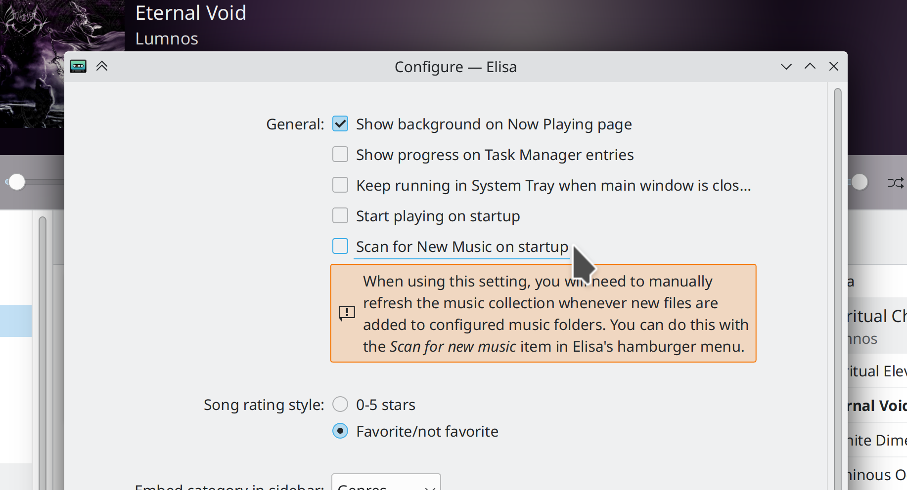Click the Elisa app icon in dialog title bar

(78, 66)
